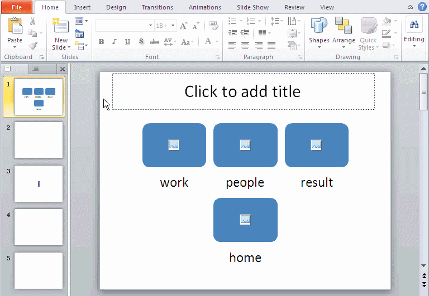Viewport: 429px width, 296px height.
Task: Click Convert to SmartArt icon
Action: coord(292,46)
